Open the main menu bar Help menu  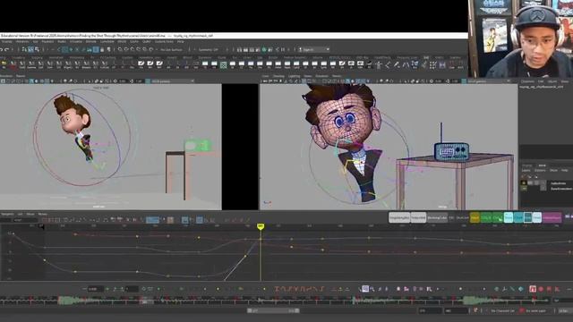(x=181, y=42)
